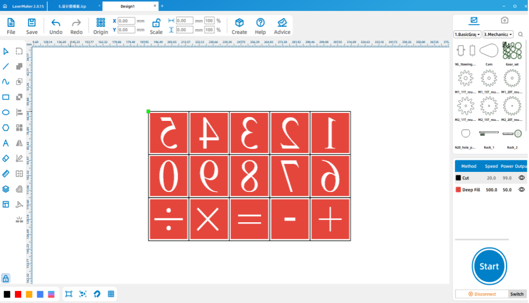Insert the Gear_set thumbnail
529x303 pixels.
512,51
